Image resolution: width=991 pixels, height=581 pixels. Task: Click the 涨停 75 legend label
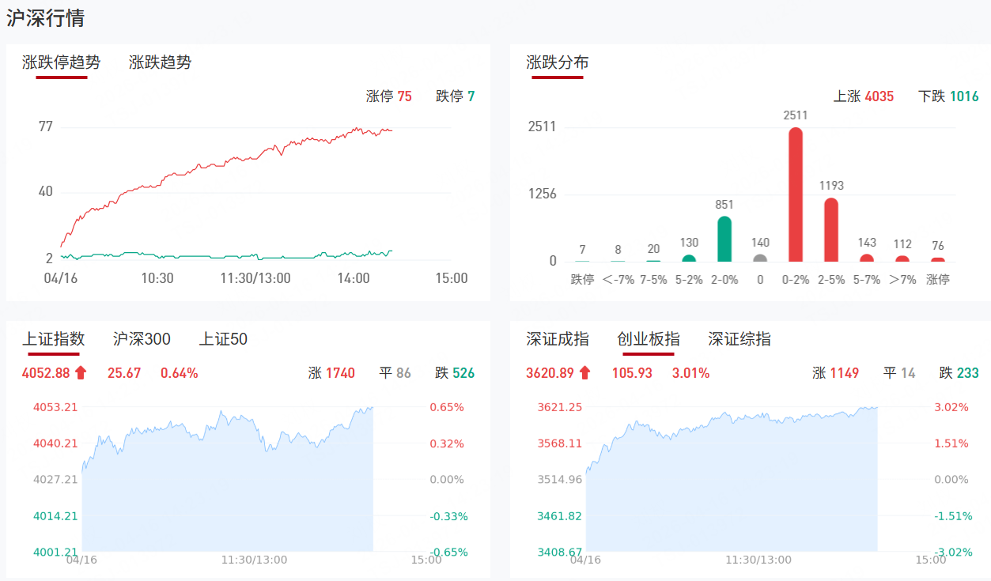(389, 96)
